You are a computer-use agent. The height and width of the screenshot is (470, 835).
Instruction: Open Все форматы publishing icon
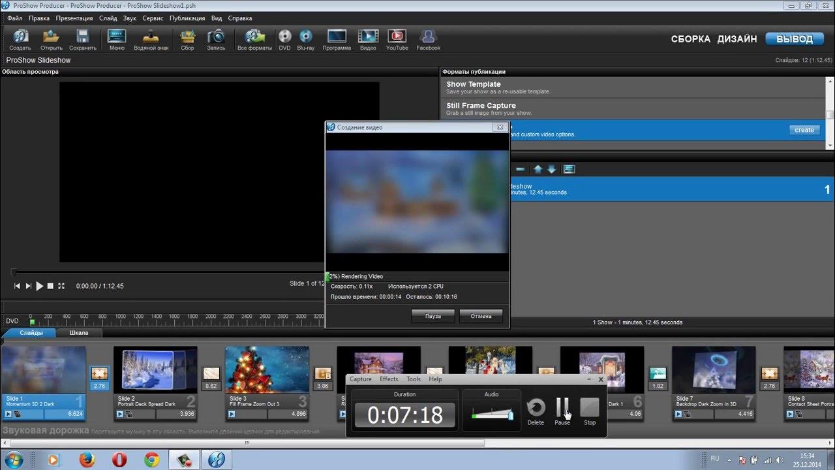click(x=254, y=39)
